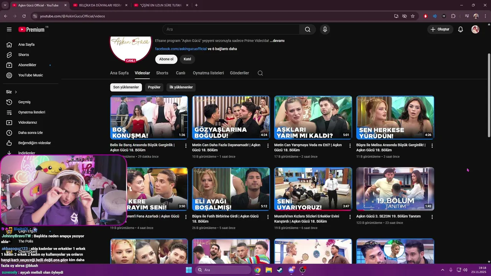Go back to previous page
491x276 pixels.
pyautogui.click(x=6, y=16)
